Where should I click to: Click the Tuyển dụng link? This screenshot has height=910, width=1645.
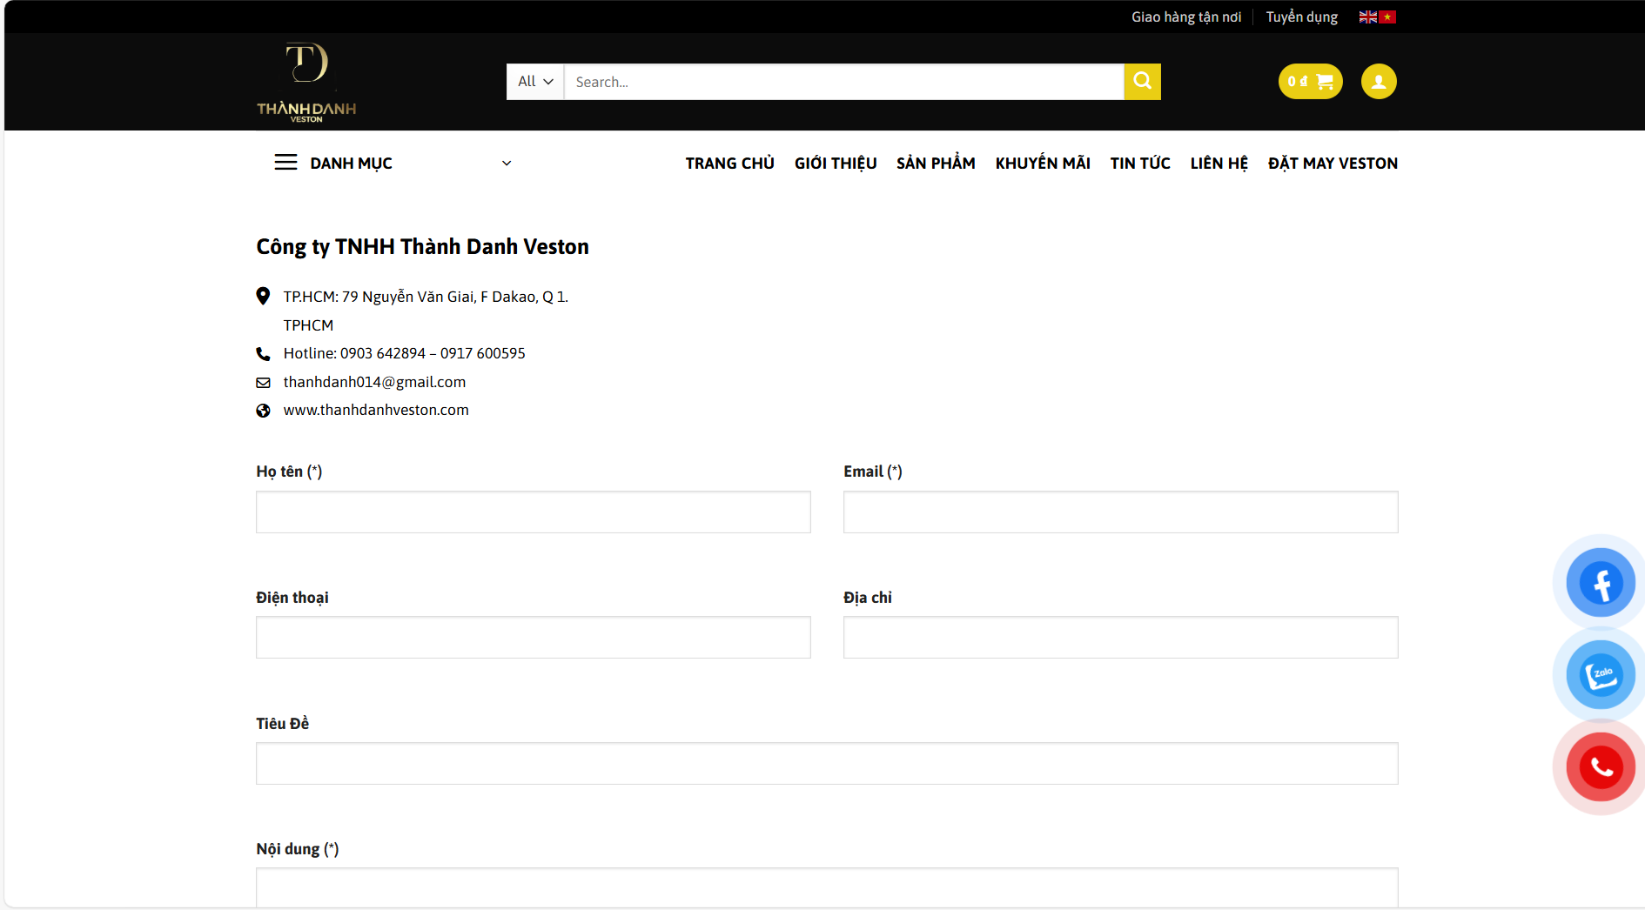[x=1301, y=17]
